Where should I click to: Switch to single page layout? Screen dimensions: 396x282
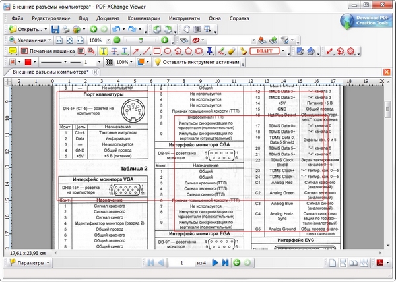point(333,263)
